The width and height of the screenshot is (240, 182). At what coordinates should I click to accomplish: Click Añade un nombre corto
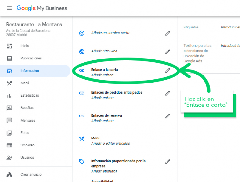pos(110,33)
